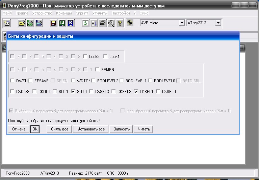Check the BODLEVEL2 checkbox
Image resolution: width=259 pixels, height=180 pixels.
[93, 81]
